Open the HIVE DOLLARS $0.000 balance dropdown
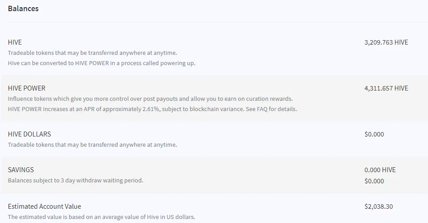The image size is (428, 223). [x=374, y=134]
